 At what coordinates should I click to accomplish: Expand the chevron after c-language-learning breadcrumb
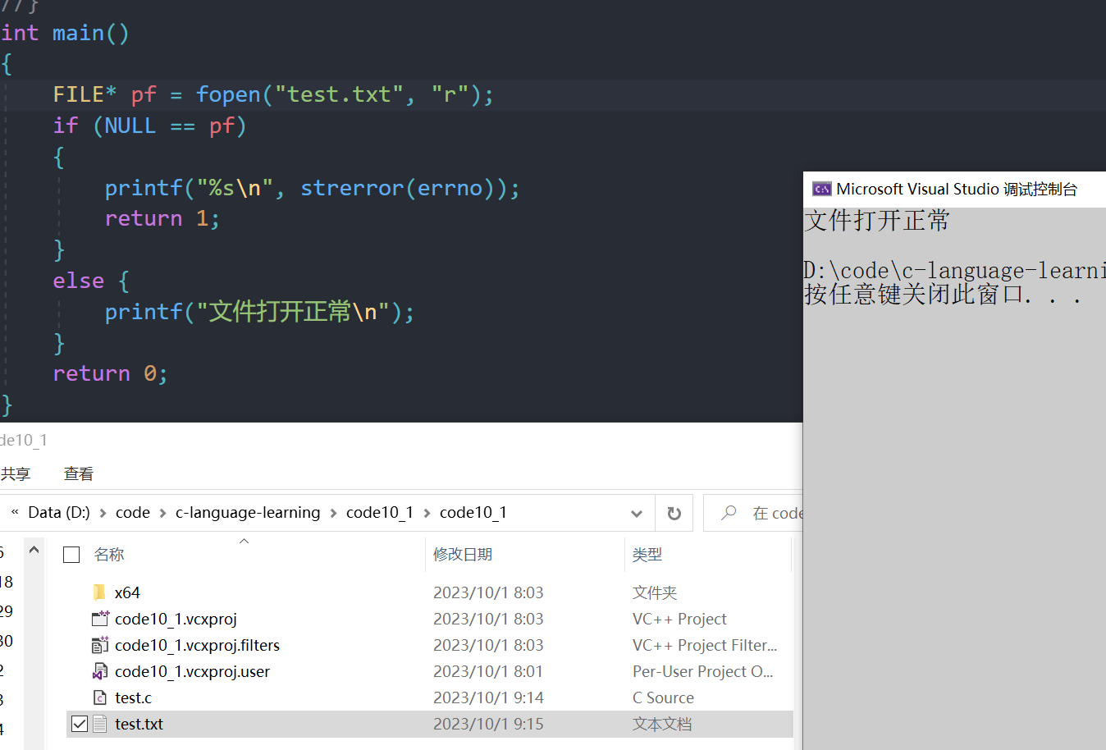click(333, 513)
